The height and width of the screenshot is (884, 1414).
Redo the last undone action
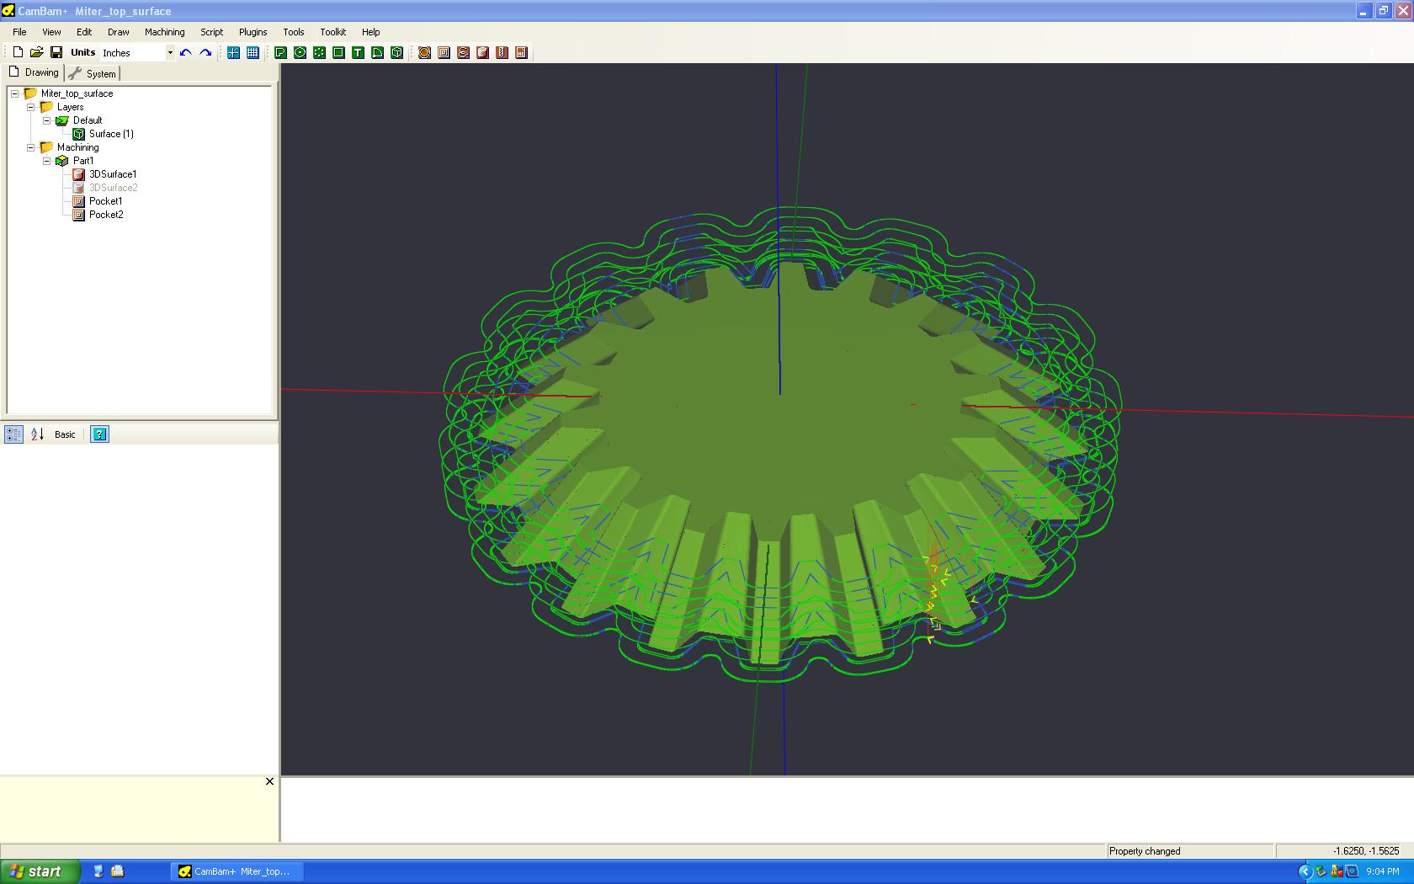click(205, 52)
